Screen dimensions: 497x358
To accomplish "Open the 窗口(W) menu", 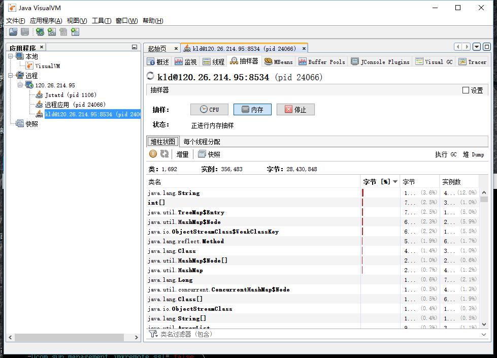I will tap(126, 21).
